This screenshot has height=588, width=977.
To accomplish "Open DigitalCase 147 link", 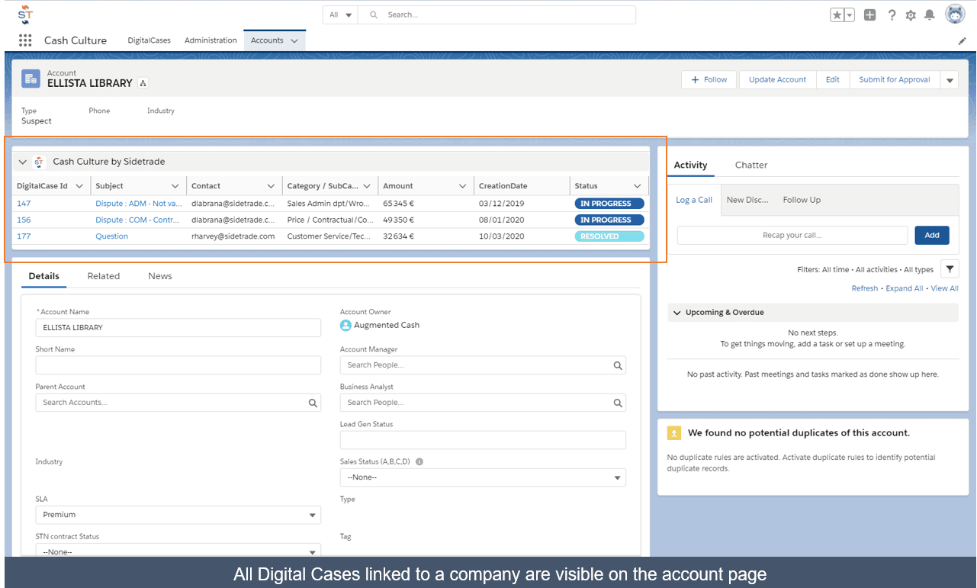I will 24,204.
